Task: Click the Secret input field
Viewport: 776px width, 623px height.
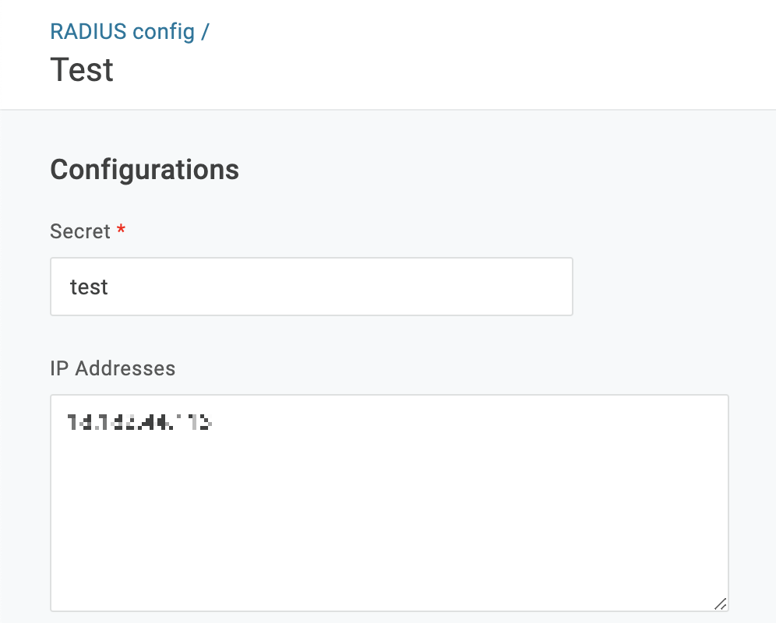Action: tap(312, 287)
